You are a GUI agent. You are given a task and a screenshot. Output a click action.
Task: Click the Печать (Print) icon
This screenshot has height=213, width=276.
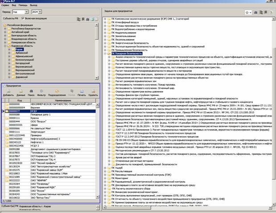tap(81, 91)
